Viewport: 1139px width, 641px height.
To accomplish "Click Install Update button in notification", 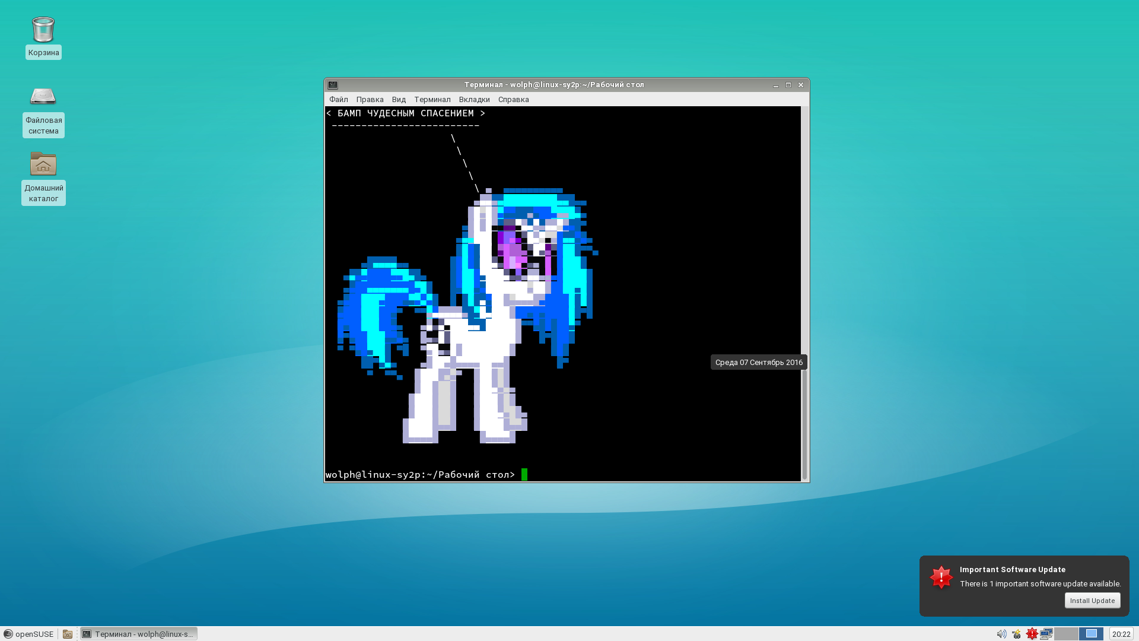I will pos(1093,601).
